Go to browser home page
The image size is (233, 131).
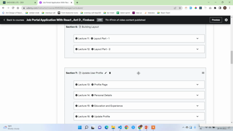click(x=18, y=8)
